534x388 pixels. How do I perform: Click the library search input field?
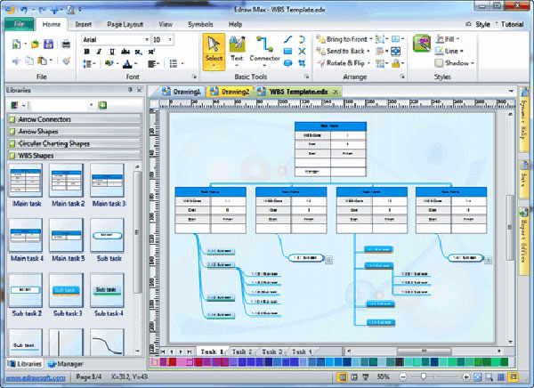[x=61, y=105]
